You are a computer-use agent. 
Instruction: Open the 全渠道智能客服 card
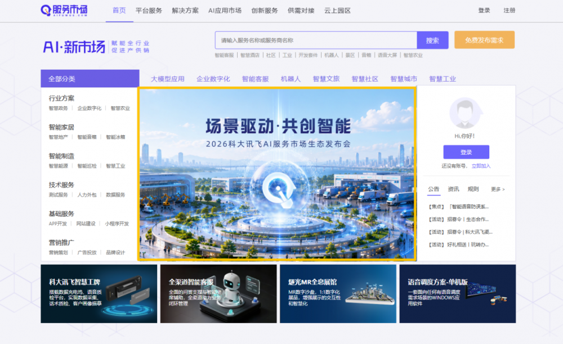click(x=218, y=294)
